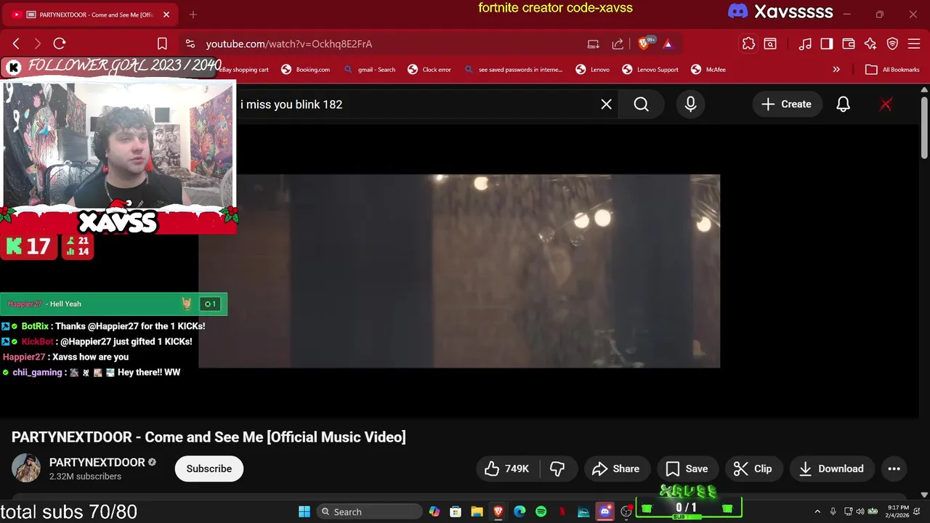Open the Lenovo bookmark
The width and height of the screenshot is (930, 523).
[593, 70]
